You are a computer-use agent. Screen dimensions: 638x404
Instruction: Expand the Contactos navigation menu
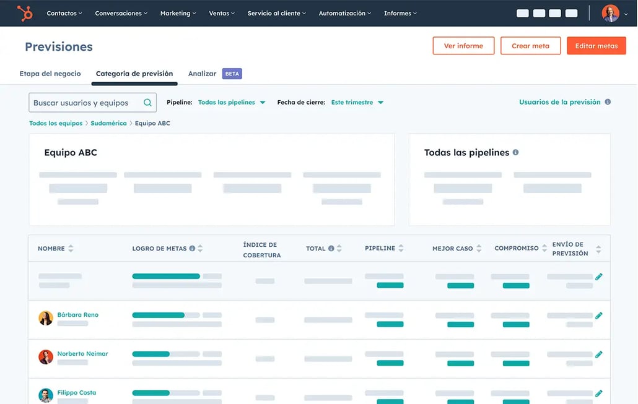tap(64, 13)
